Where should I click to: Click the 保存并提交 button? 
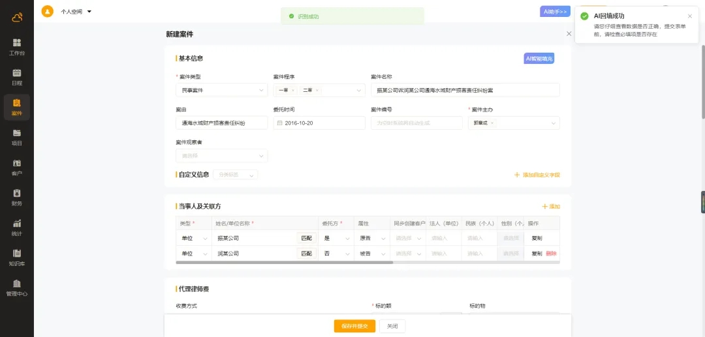click(x=354, y=326)
